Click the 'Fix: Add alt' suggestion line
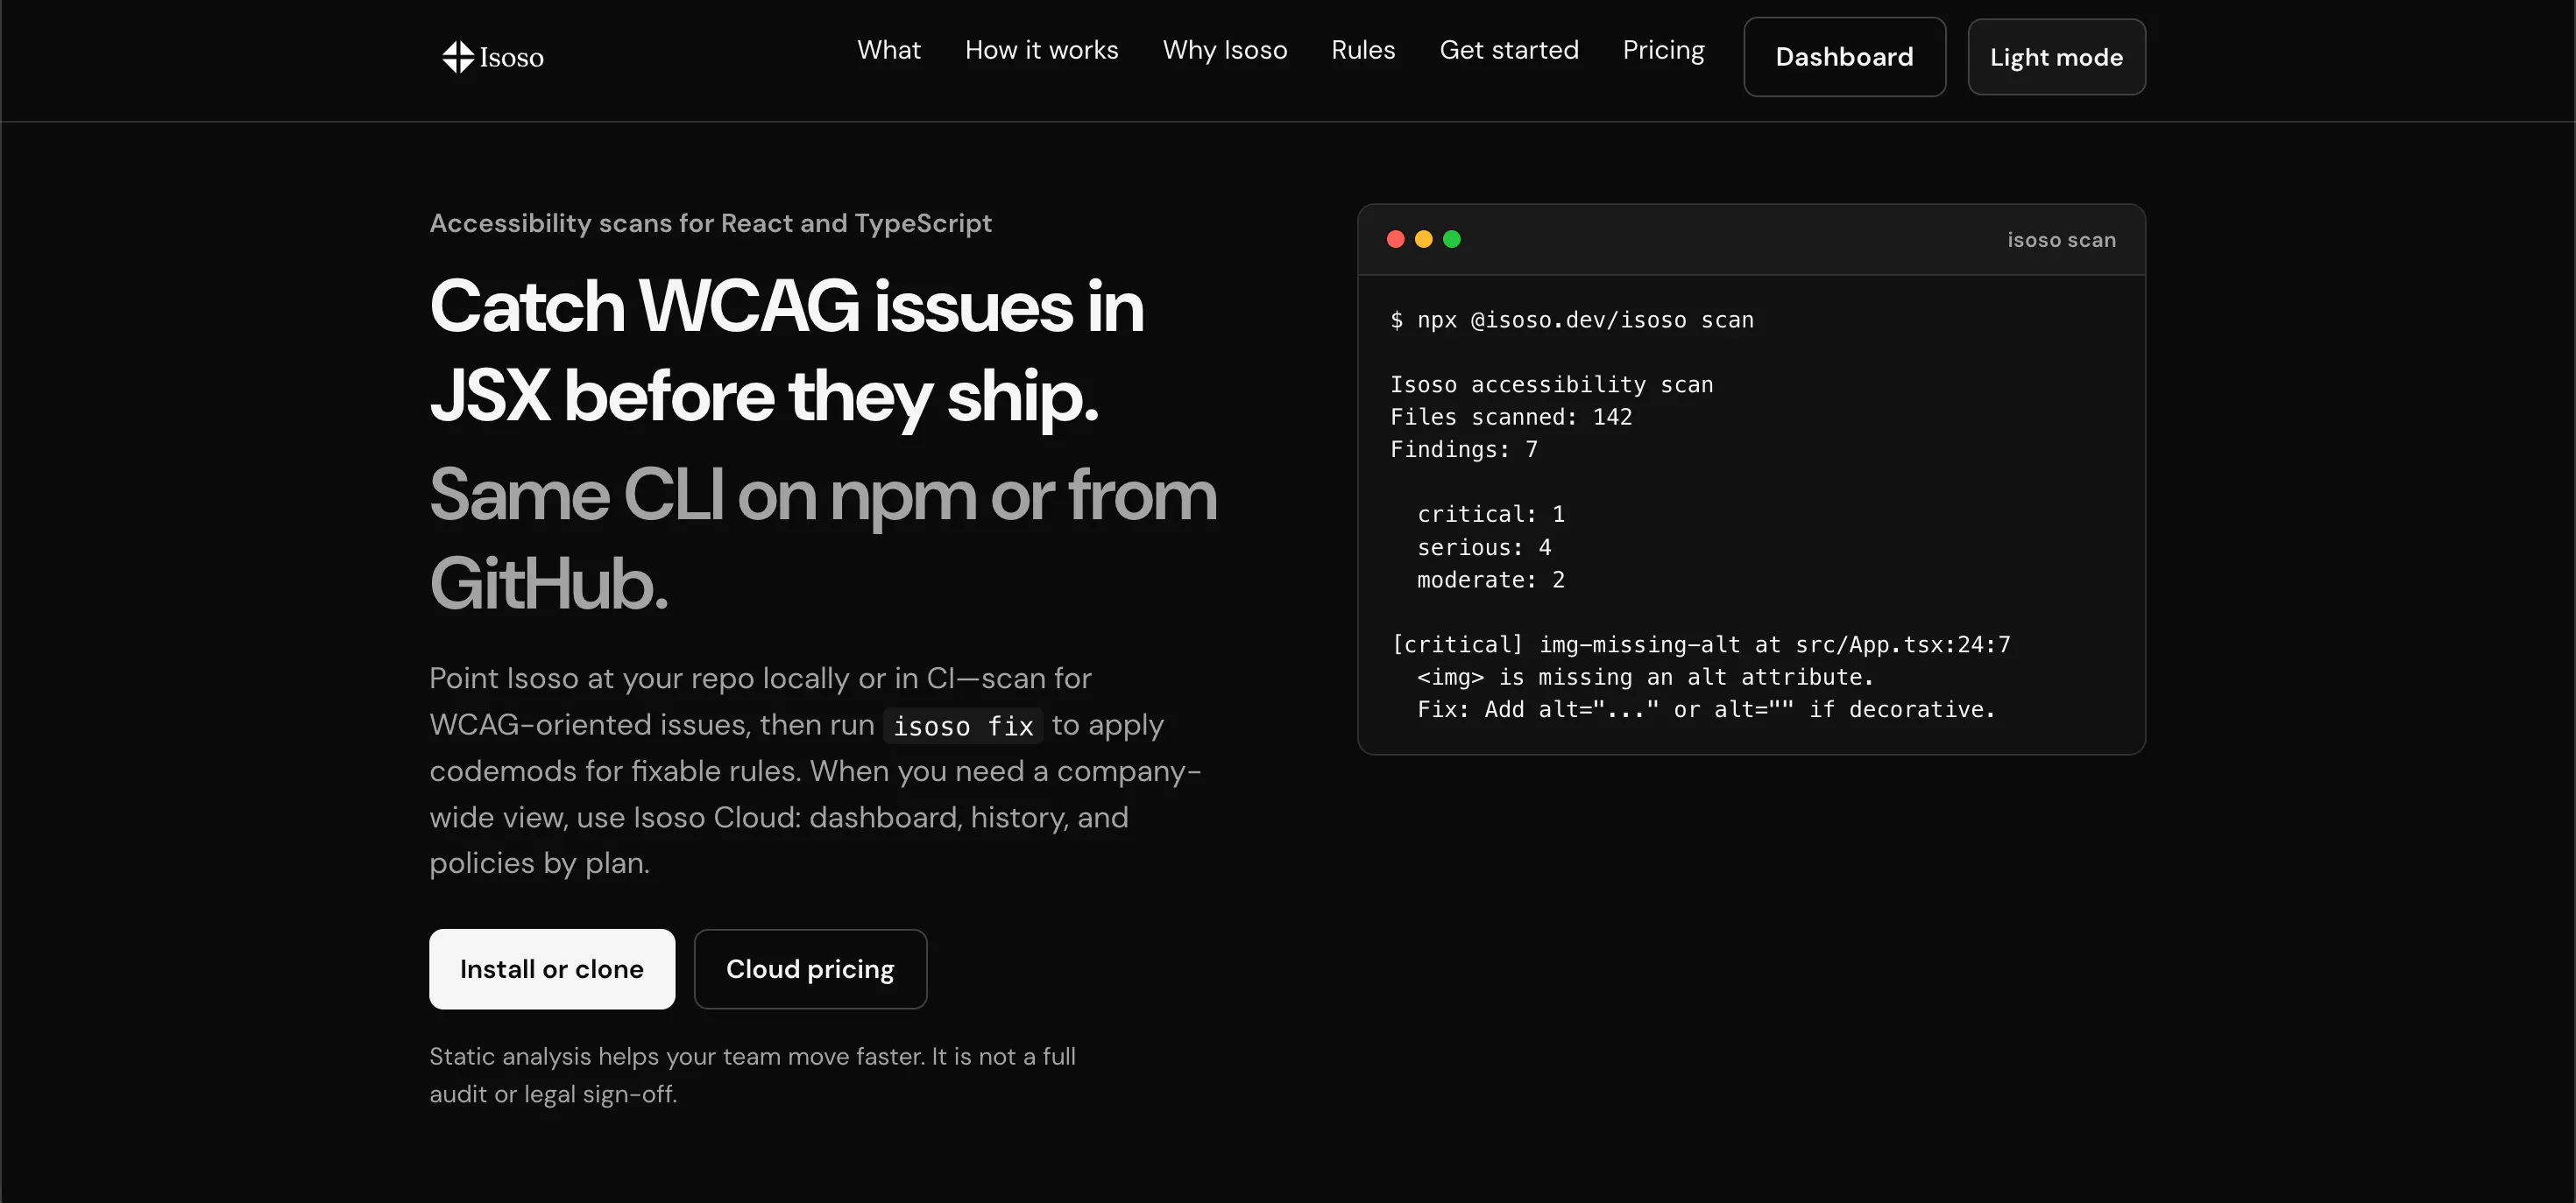Viewport: 2576px width, 1203px height. click(x=1706, y=709)
